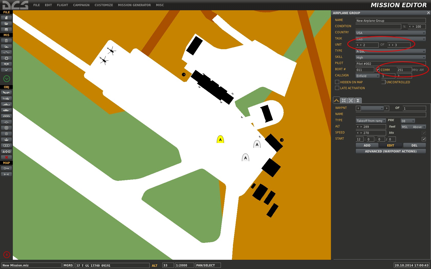
Task: Open an existing mission file
Action: (x=6, y=24)
